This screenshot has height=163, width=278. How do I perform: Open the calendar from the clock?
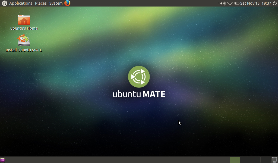pos(256,3)
